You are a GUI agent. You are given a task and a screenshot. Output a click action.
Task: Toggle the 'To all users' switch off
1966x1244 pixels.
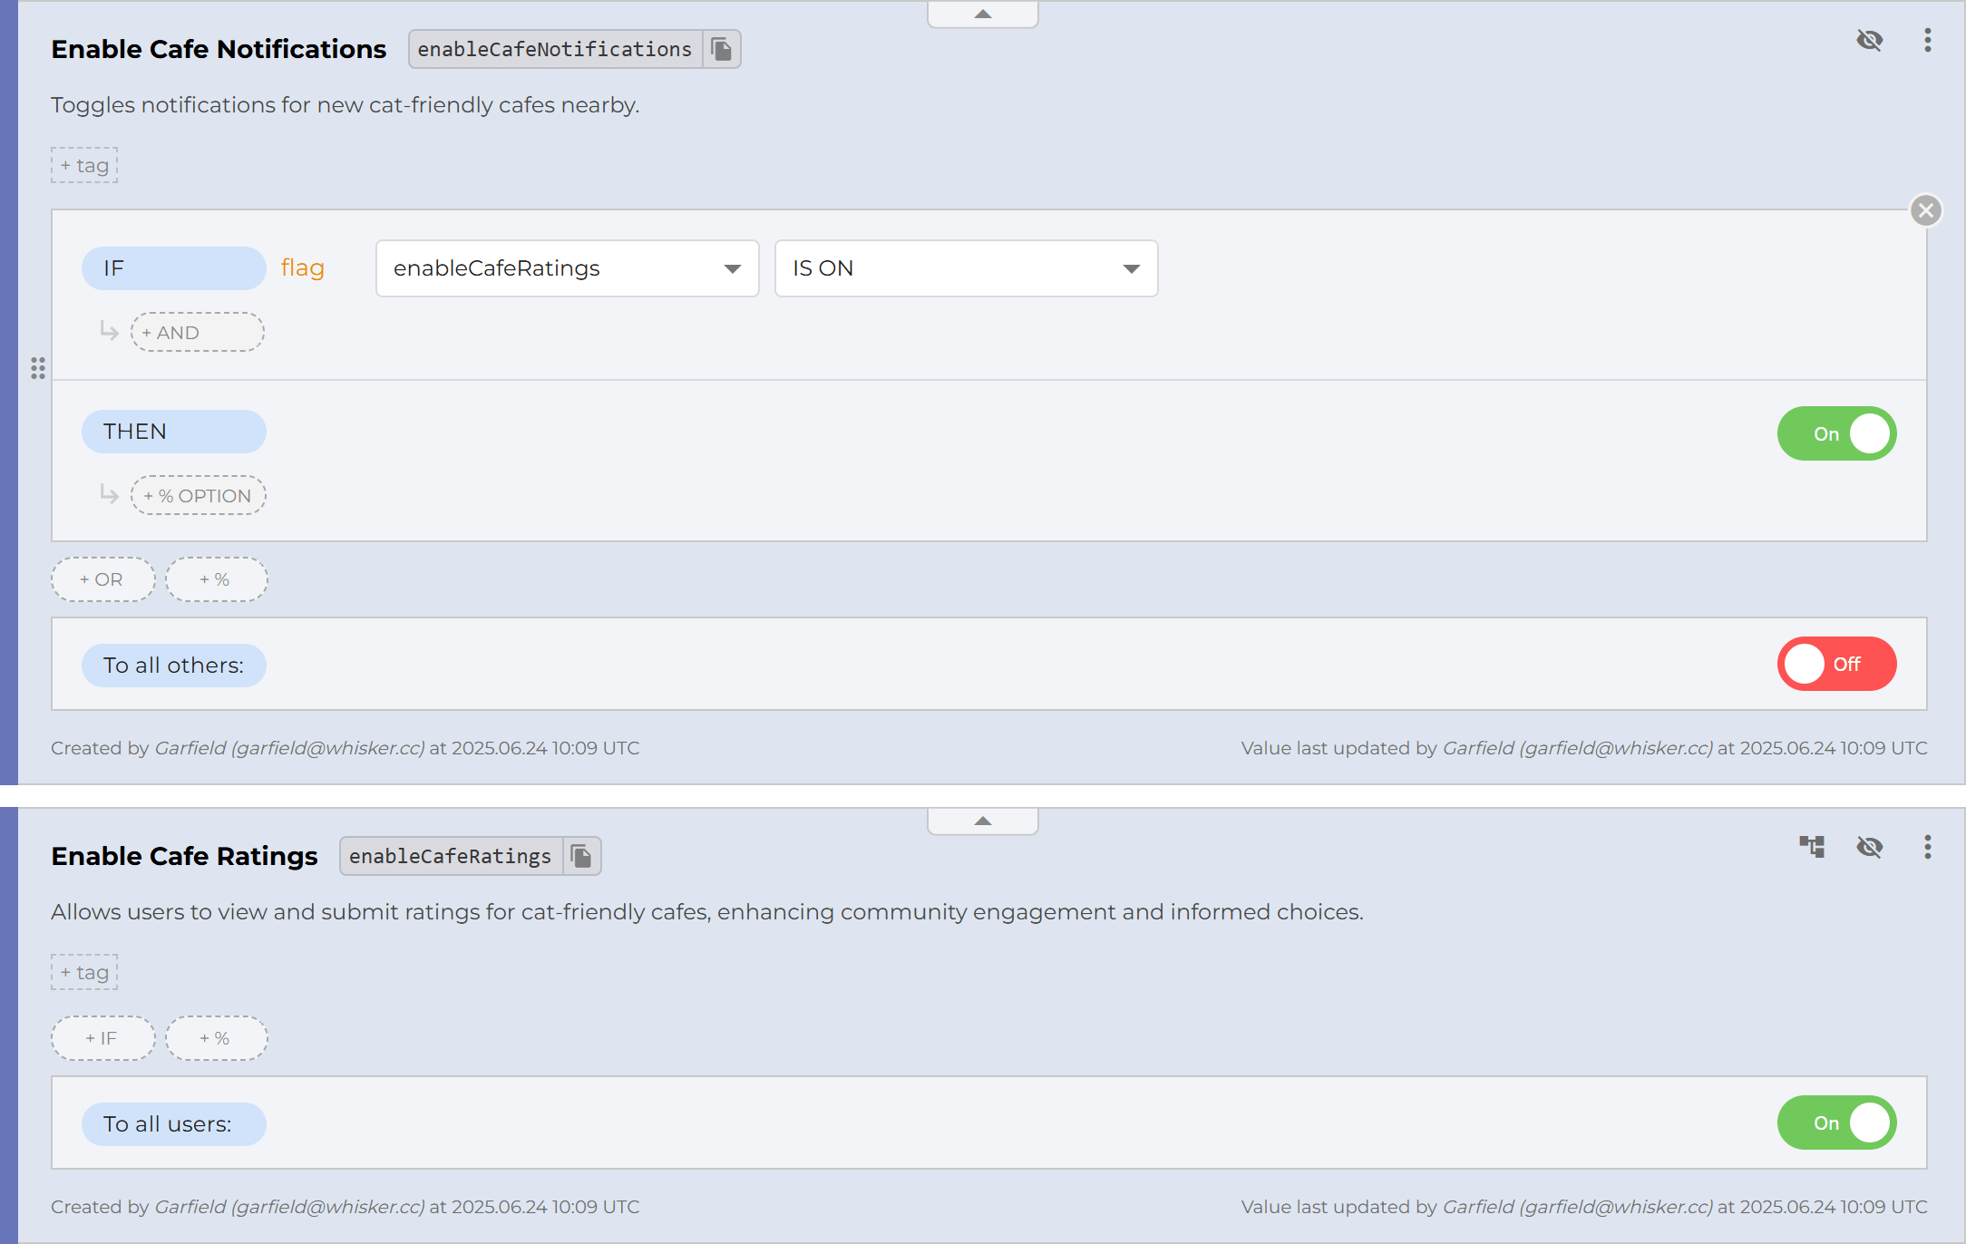click(x=1836, y=1123)
